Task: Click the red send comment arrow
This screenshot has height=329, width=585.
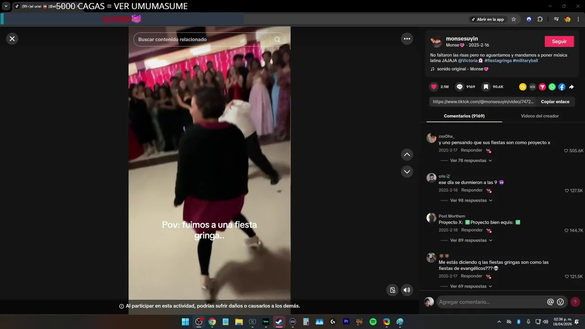Action: [575, 302]
